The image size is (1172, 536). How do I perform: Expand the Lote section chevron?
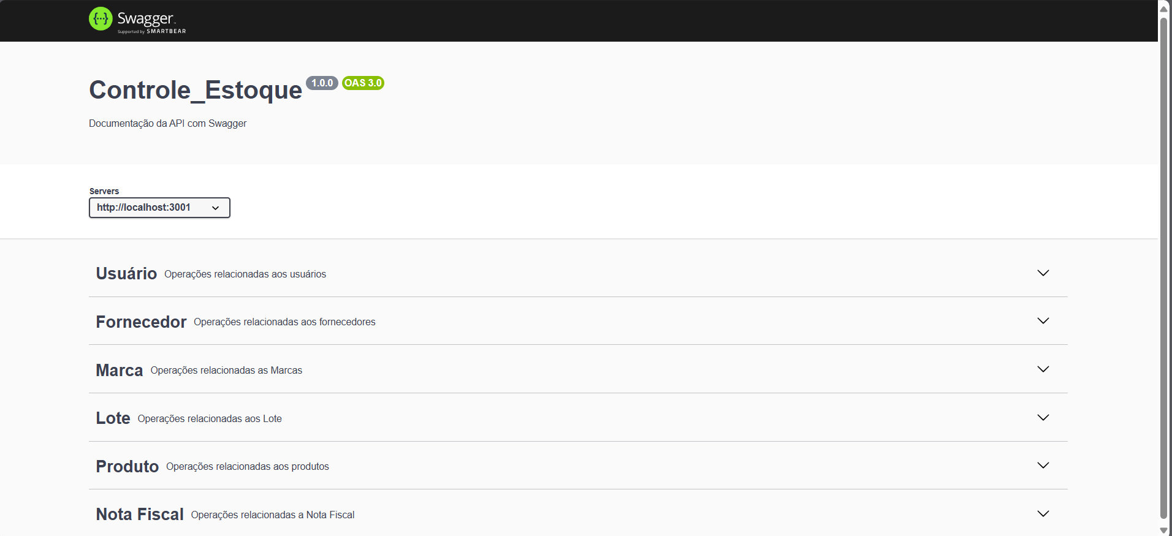(x=1043, y=418)
